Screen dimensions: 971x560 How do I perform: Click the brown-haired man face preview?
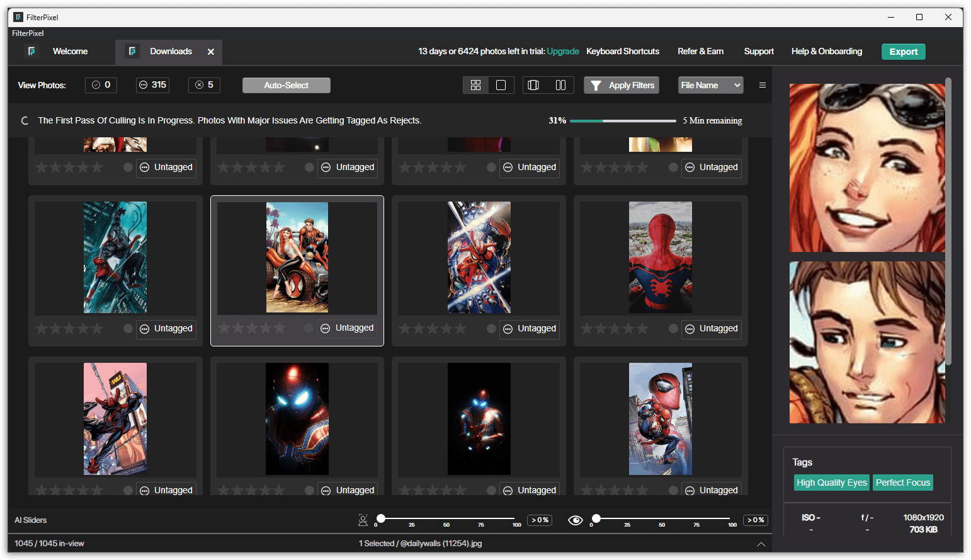tap(867, 342)
